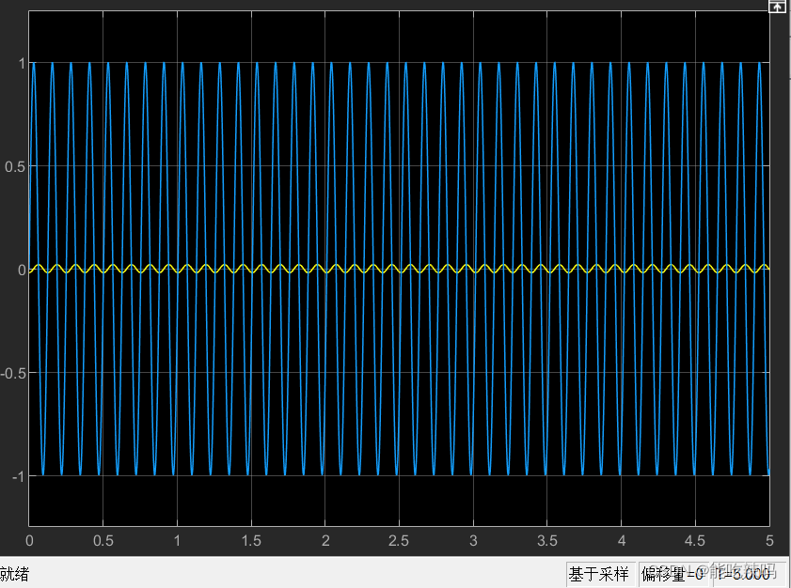Viewport: 791px width, 588px height.
Task: Click the 基于采样 status bar field
Action: 599,574
